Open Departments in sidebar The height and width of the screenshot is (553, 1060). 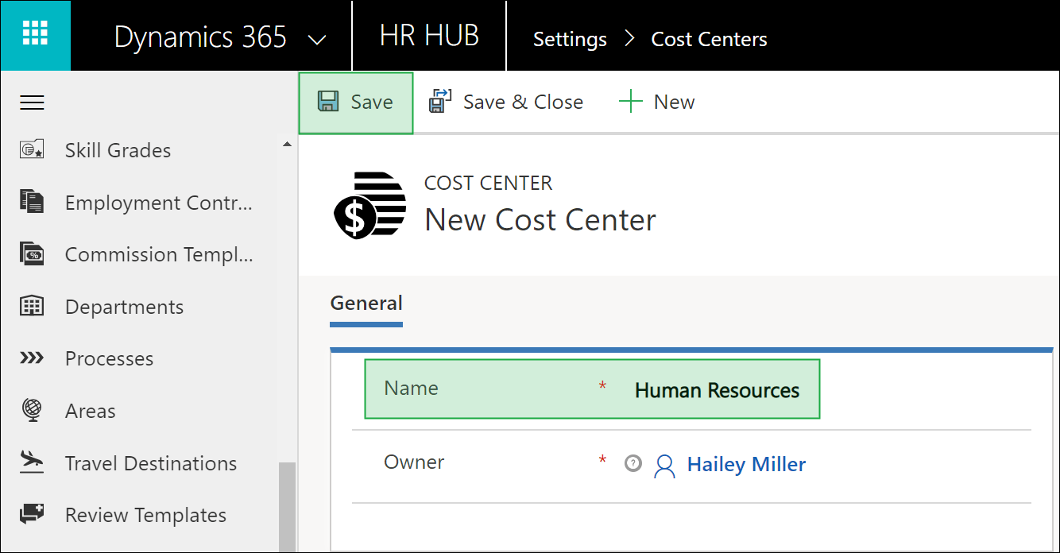(x=124, y=307)
